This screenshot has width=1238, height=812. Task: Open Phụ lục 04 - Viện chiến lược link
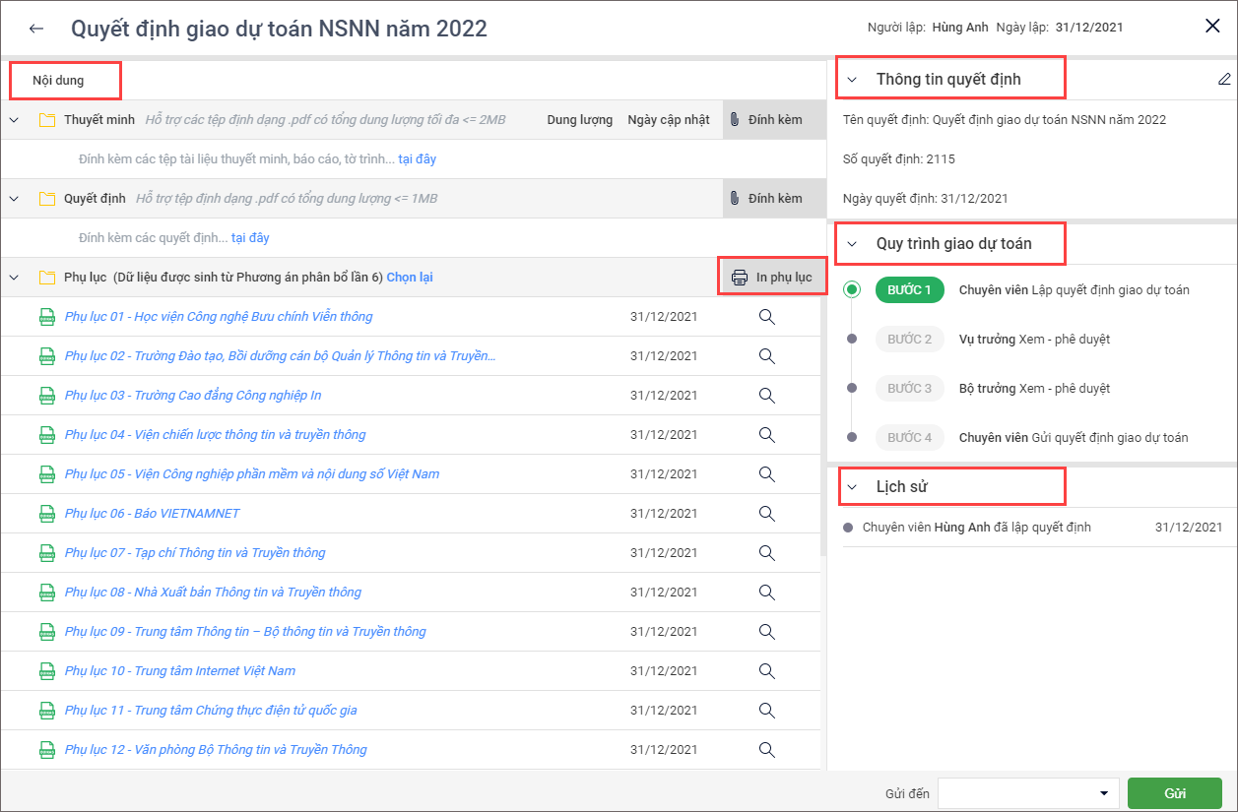[x=215, y=435]
